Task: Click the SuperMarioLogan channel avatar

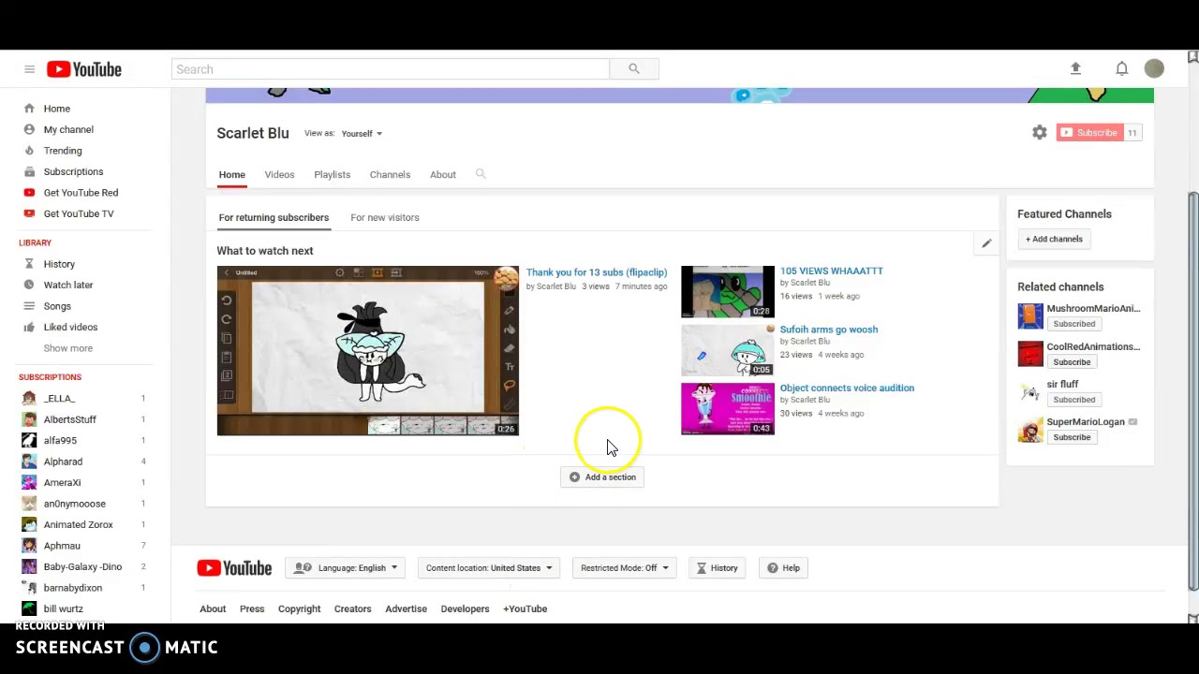Action: pos(1030,430)
